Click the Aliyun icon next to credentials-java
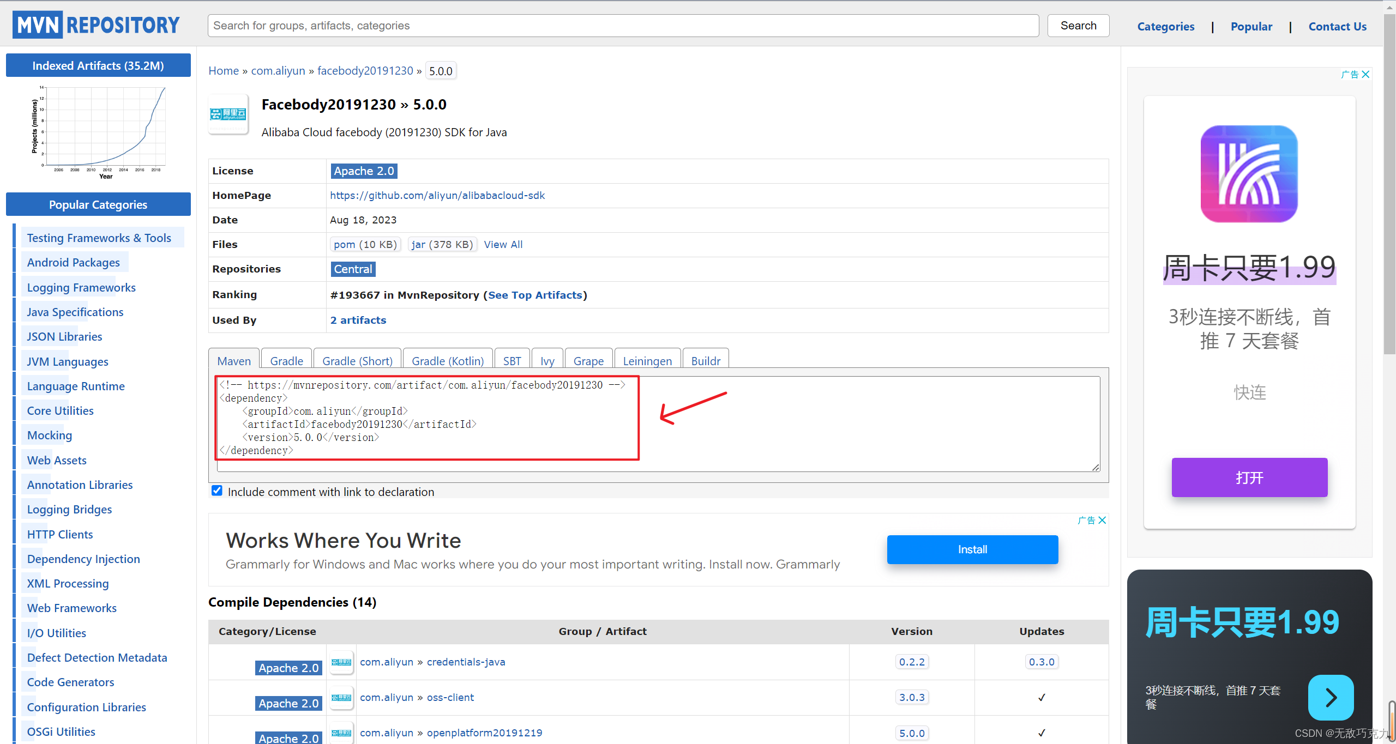The image size is (1396, 744). click(342, 662)
